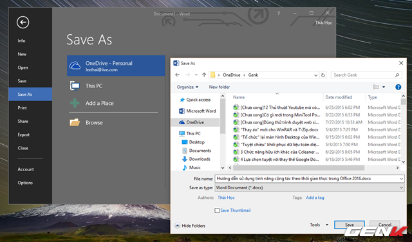Click the horizontal scrollbar in file list
Viewport: 412px width, 242px height.
click(299, 167)
